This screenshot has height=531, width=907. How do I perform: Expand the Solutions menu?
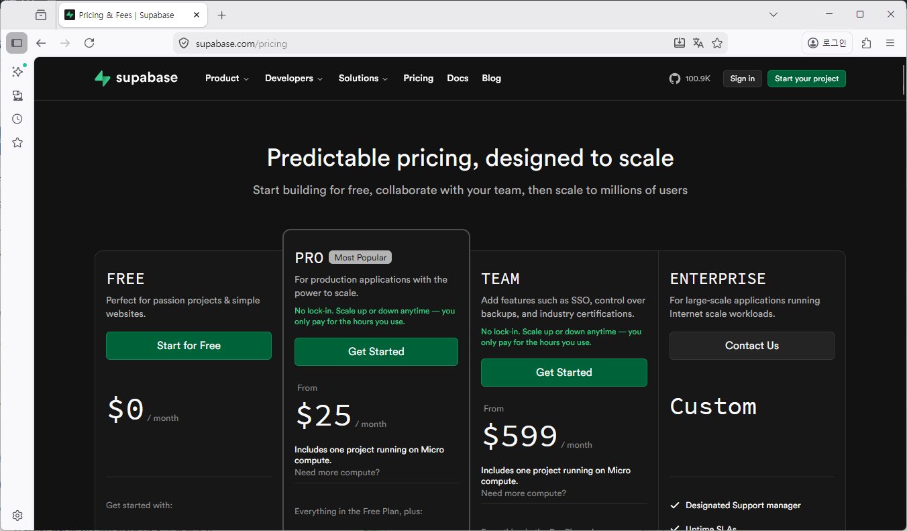pyautogui.click(x=363, y=78)
